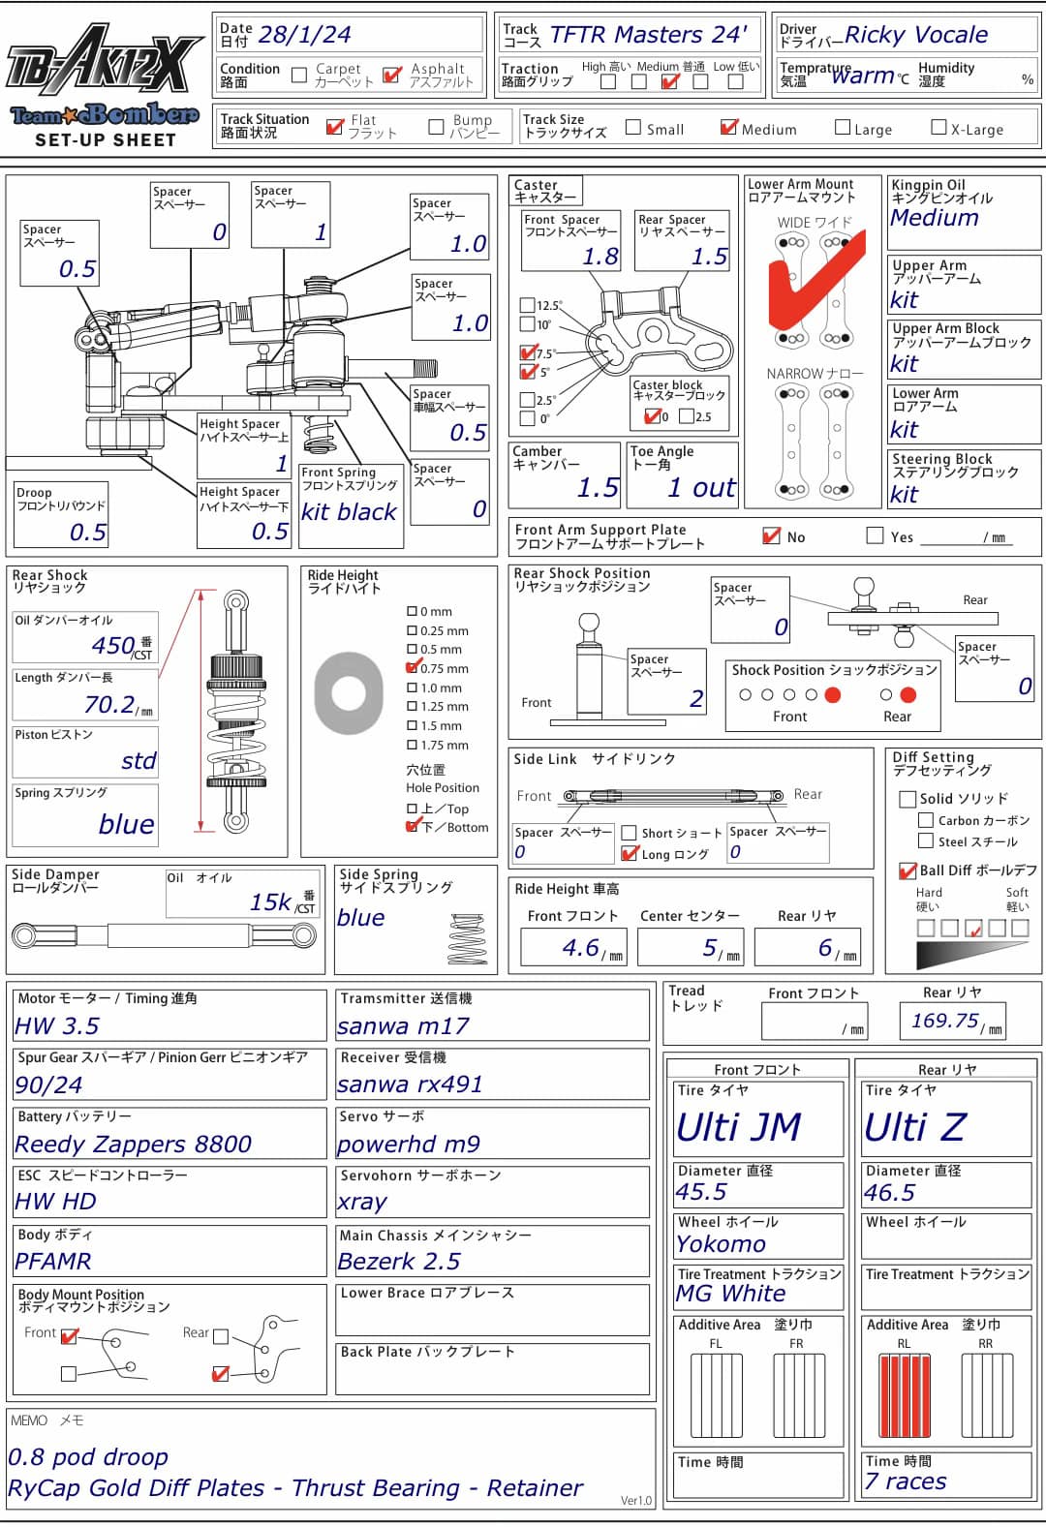
Task: Select the 1.0 mm ride height option
Action: click(413, 687)
